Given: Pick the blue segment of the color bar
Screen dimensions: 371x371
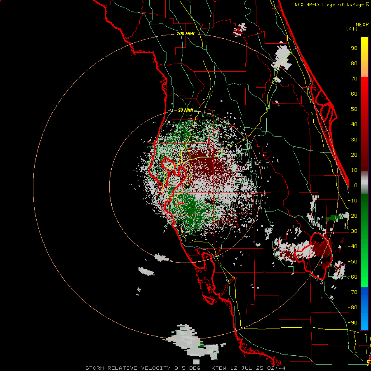Looking at the screenshot, I should coord(364,308).
